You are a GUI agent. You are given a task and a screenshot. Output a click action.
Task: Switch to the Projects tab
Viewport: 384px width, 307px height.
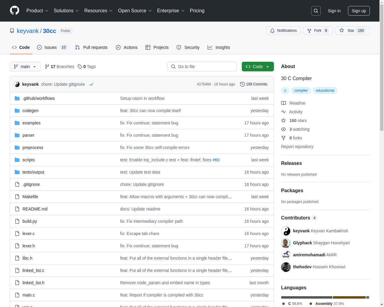coord(157,47)
